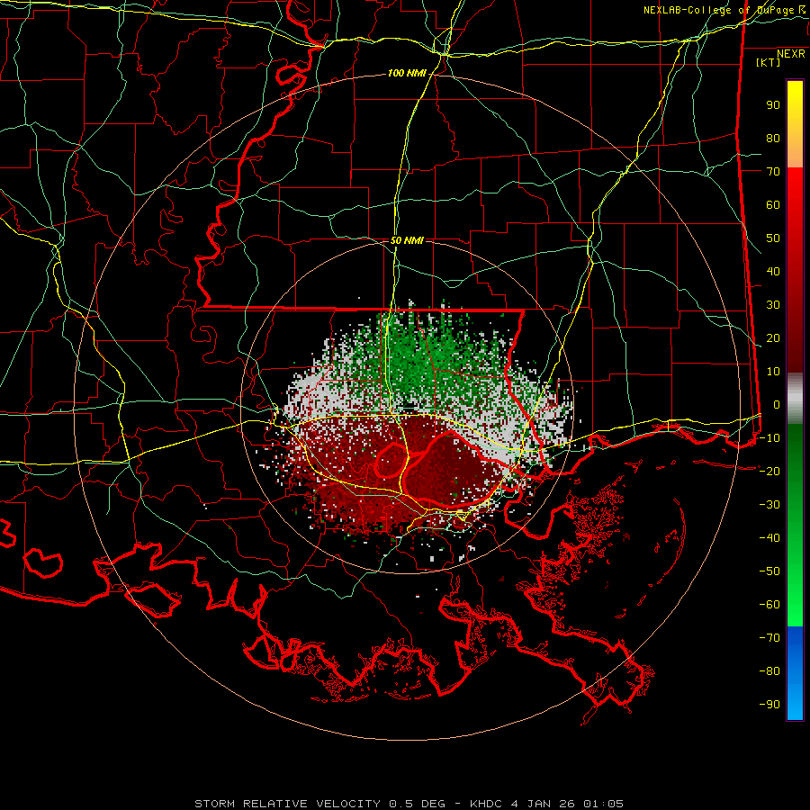Click the 0.5 DEG tilt text in caption
Image resolution: width=810 pixels, height=810 pixels.
(418, 804)
